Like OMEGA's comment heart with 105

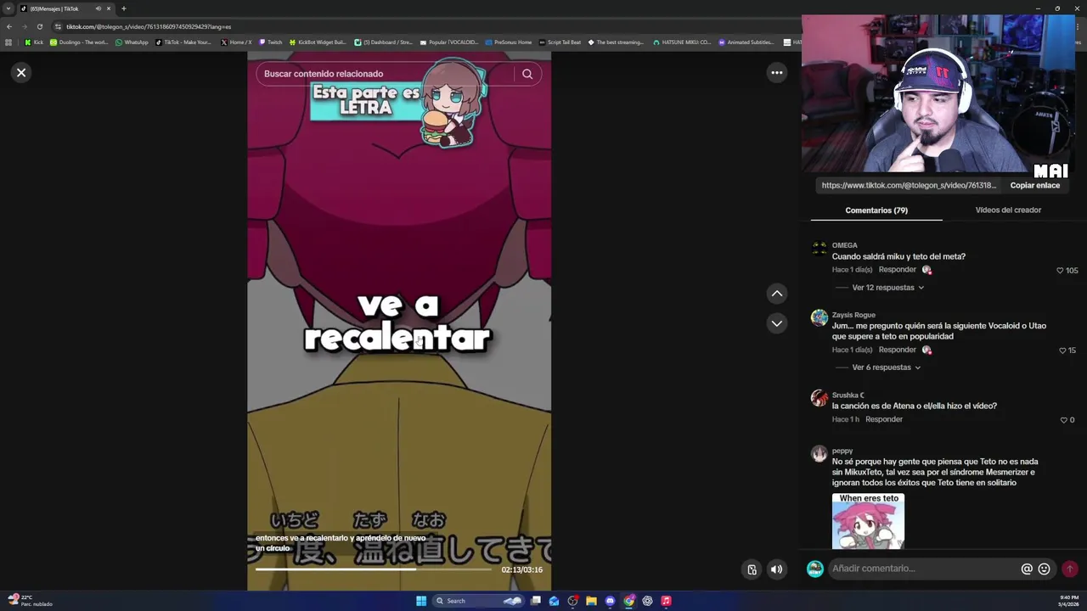pyautogui.click(x=1060, y=271)
